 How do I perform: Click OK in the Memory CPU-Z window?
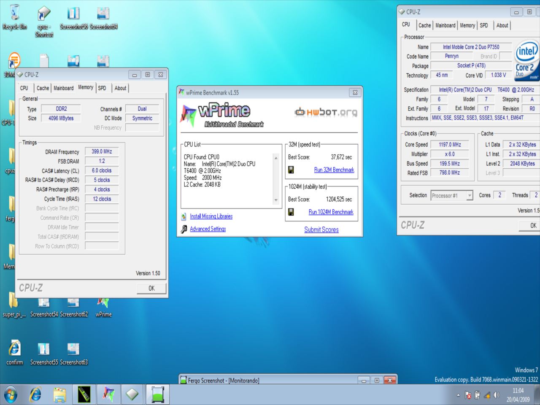point(151,288)
